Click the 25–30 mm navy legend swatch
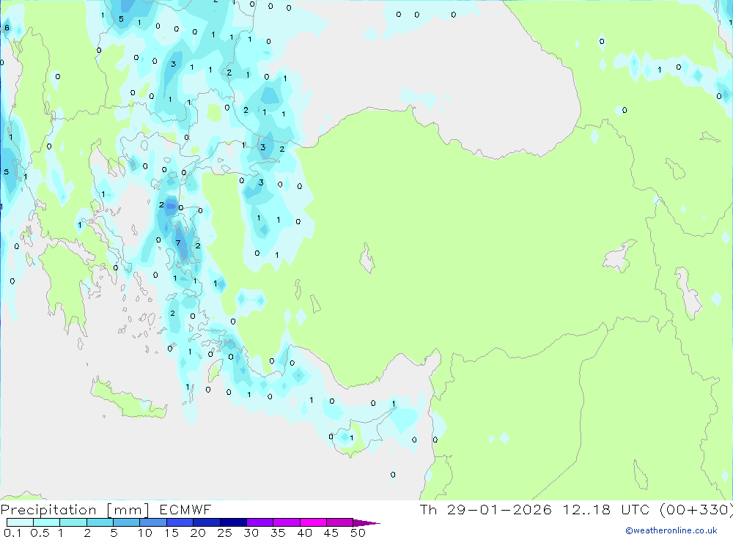This screenshot has width=733, height=537. pyautogui.click(x=233, y=522)
